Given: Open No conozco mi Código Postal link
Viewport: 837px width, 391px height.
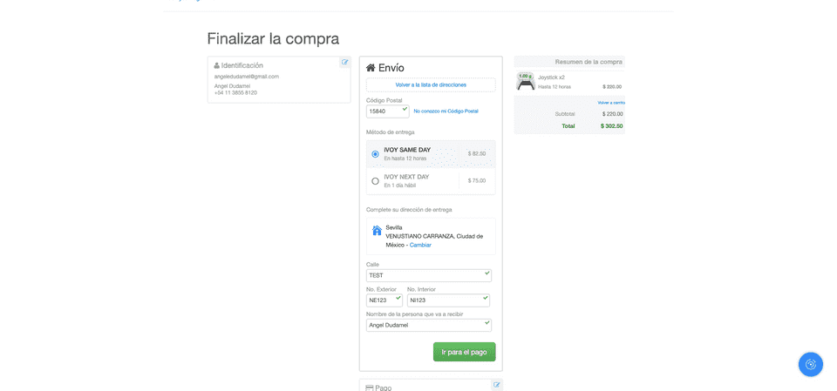Looking at the screenshot, I should (x=446, y=111).
